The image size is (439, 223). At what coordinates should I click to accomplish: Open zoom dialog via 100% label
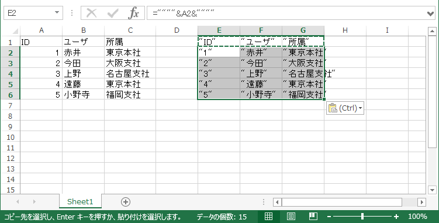pyautogui.click(x=417, y=217)
